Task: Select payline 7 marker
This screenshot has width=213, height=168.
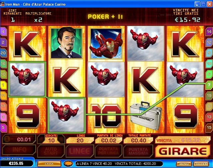Action: (x=209, y=85)
